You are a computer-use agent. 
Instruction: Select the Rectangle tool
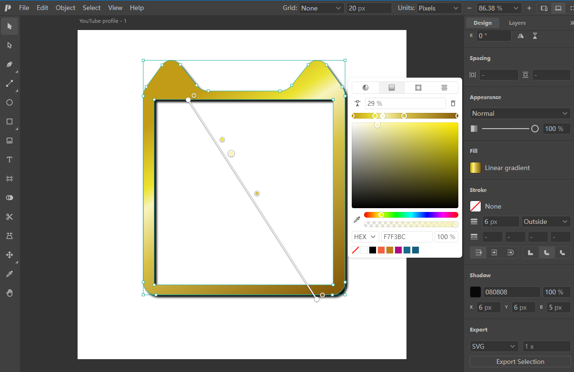click(10, 121)
